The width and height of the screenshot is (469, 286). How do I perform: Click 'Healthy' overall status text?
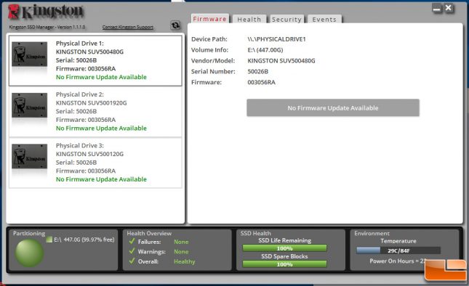click(x=185, y=261)
